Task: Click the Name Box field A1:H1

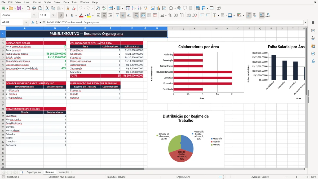Action: 12,22
